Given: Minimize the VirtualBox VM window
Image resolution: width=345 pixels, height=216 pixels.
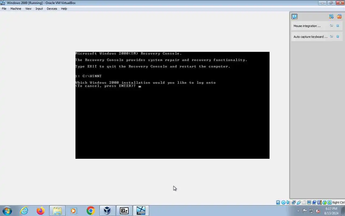Looking at the screenshot, I should click(x=322, y=3).
